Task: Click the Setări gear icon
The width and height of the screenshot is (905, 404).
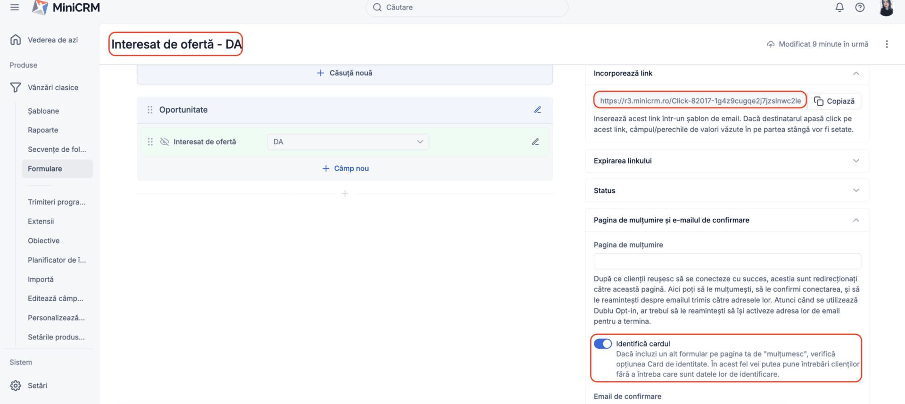Action: (16, 386)
